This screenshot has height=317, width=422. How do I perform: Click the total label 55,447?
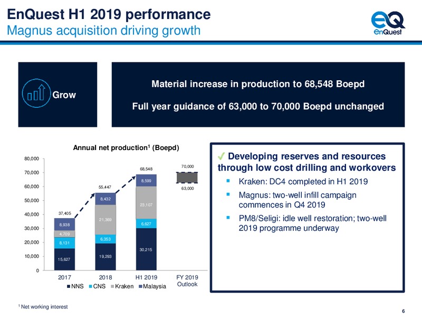coord(105,187)
